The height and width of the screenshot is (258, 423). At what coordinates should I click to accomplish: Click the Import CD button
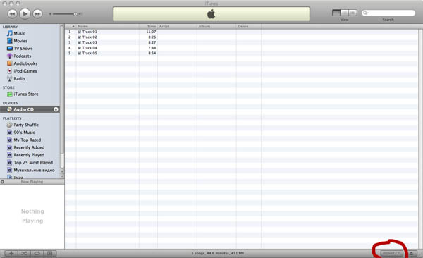(x=392, y=253)
